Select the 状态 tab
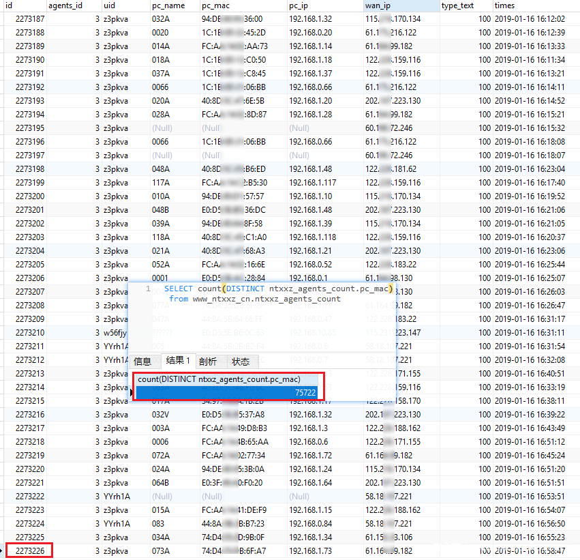Image resolution: width=580 pixels, height=560 pixels. tap(241, 362)
